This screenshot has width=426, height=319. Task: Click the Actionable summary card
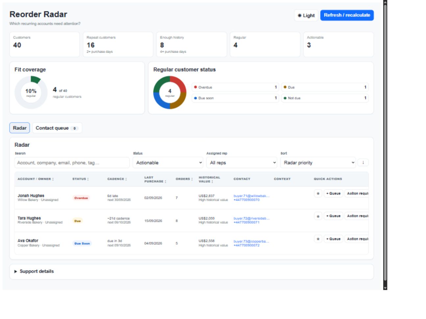tap(338, 44)
